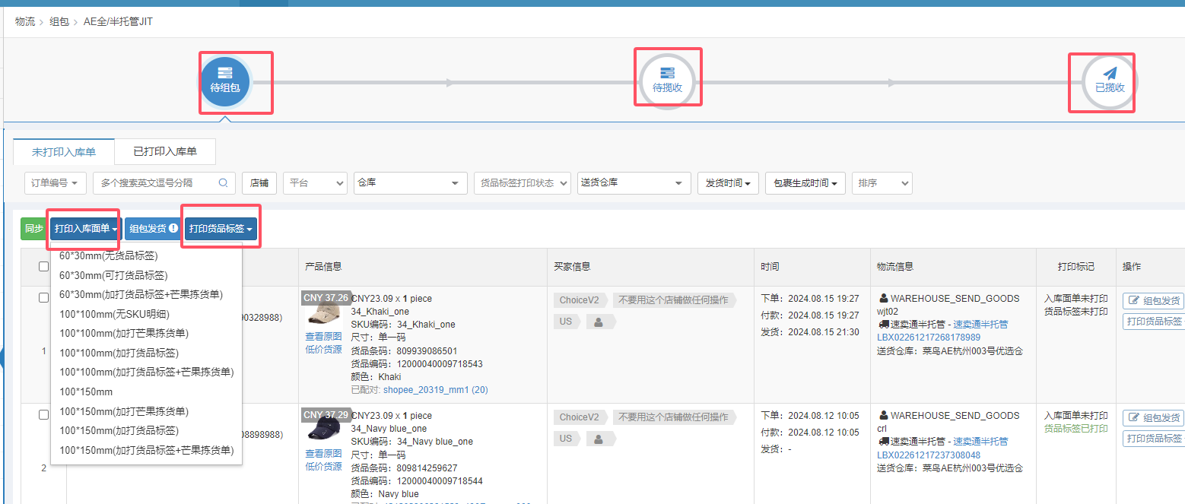
Task: Focus the multi-search input field
Action: click(163, 183)
